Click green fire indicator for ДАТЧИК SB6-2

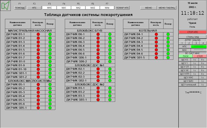110,62
